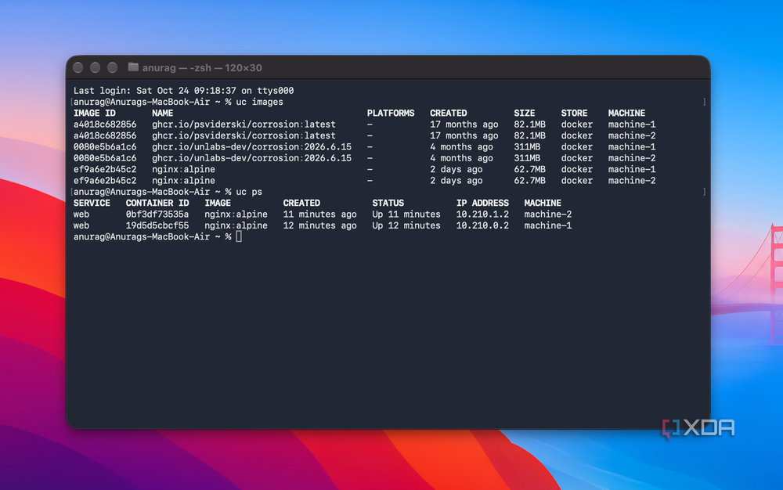Screen dimensions: 783x490
Task: Minimize the Terminal window using the middle title bar button
Action: pos(96,67)
